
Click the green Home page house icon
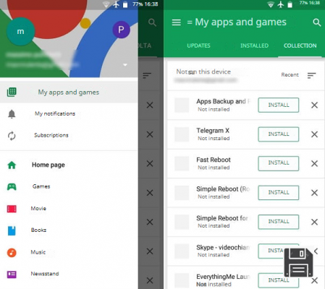[x=12, y=165]
